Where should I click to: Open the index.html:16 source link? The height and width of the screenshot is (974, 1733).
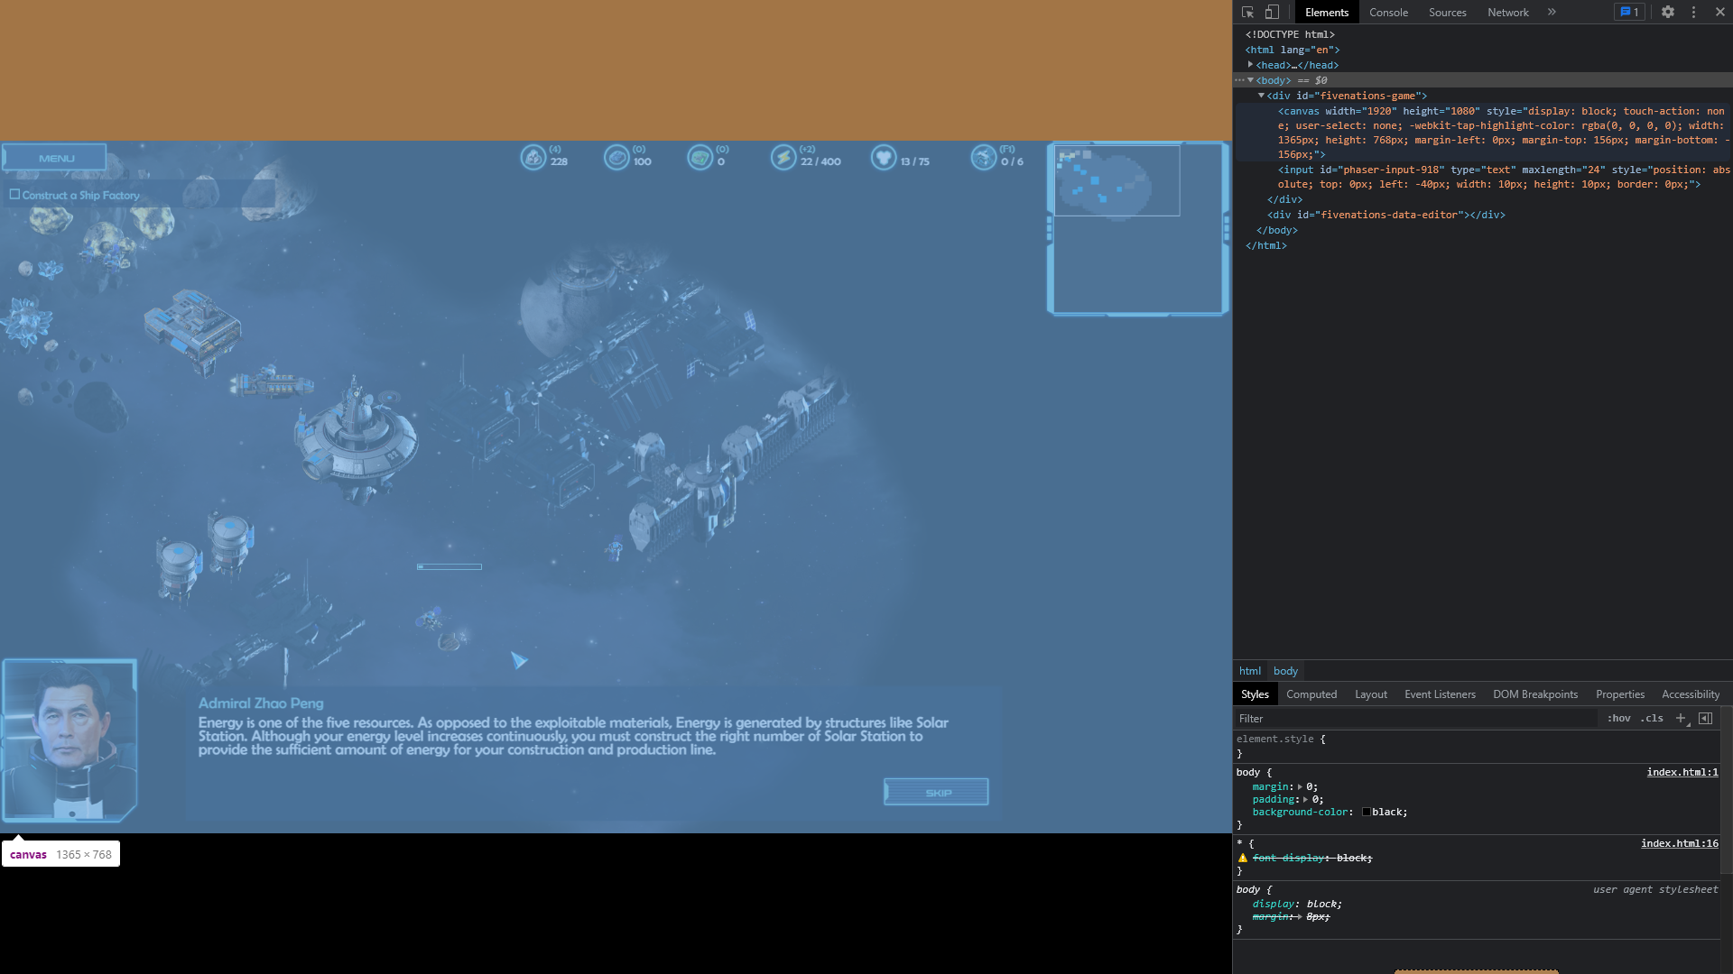tap(1679, 844)
